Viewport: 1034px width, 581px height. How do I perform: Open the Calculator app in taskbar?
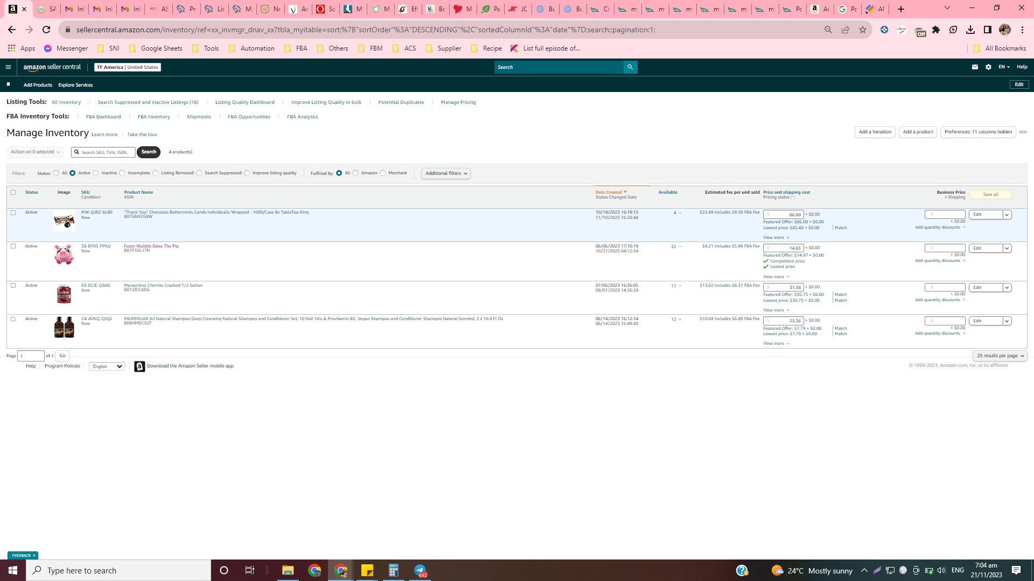[x=394, y=570]
